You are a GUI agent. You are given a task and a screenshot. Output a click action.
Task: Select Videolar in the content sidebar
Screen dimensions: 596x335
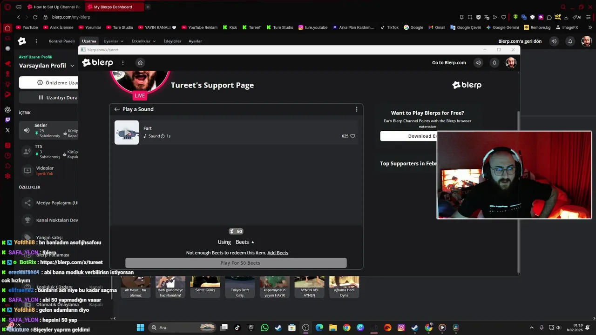click(x=48, y=170)
